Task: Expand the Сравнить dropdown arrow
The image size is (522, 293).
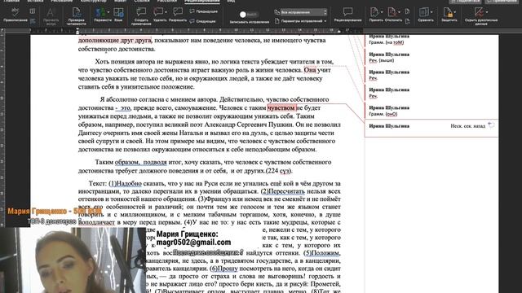Action: [x=431, y=13]
